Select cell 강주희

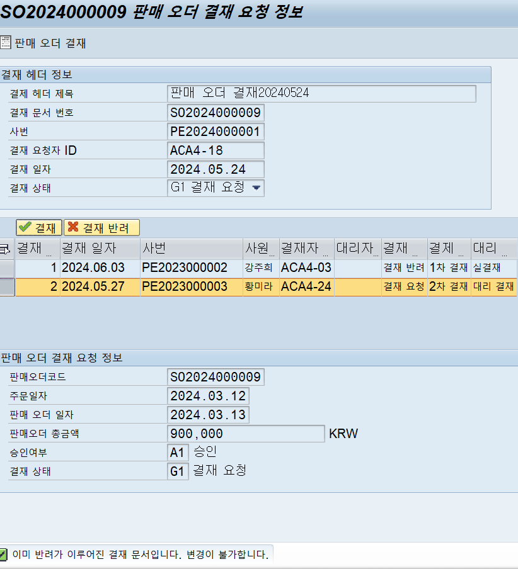click(261, 268)
